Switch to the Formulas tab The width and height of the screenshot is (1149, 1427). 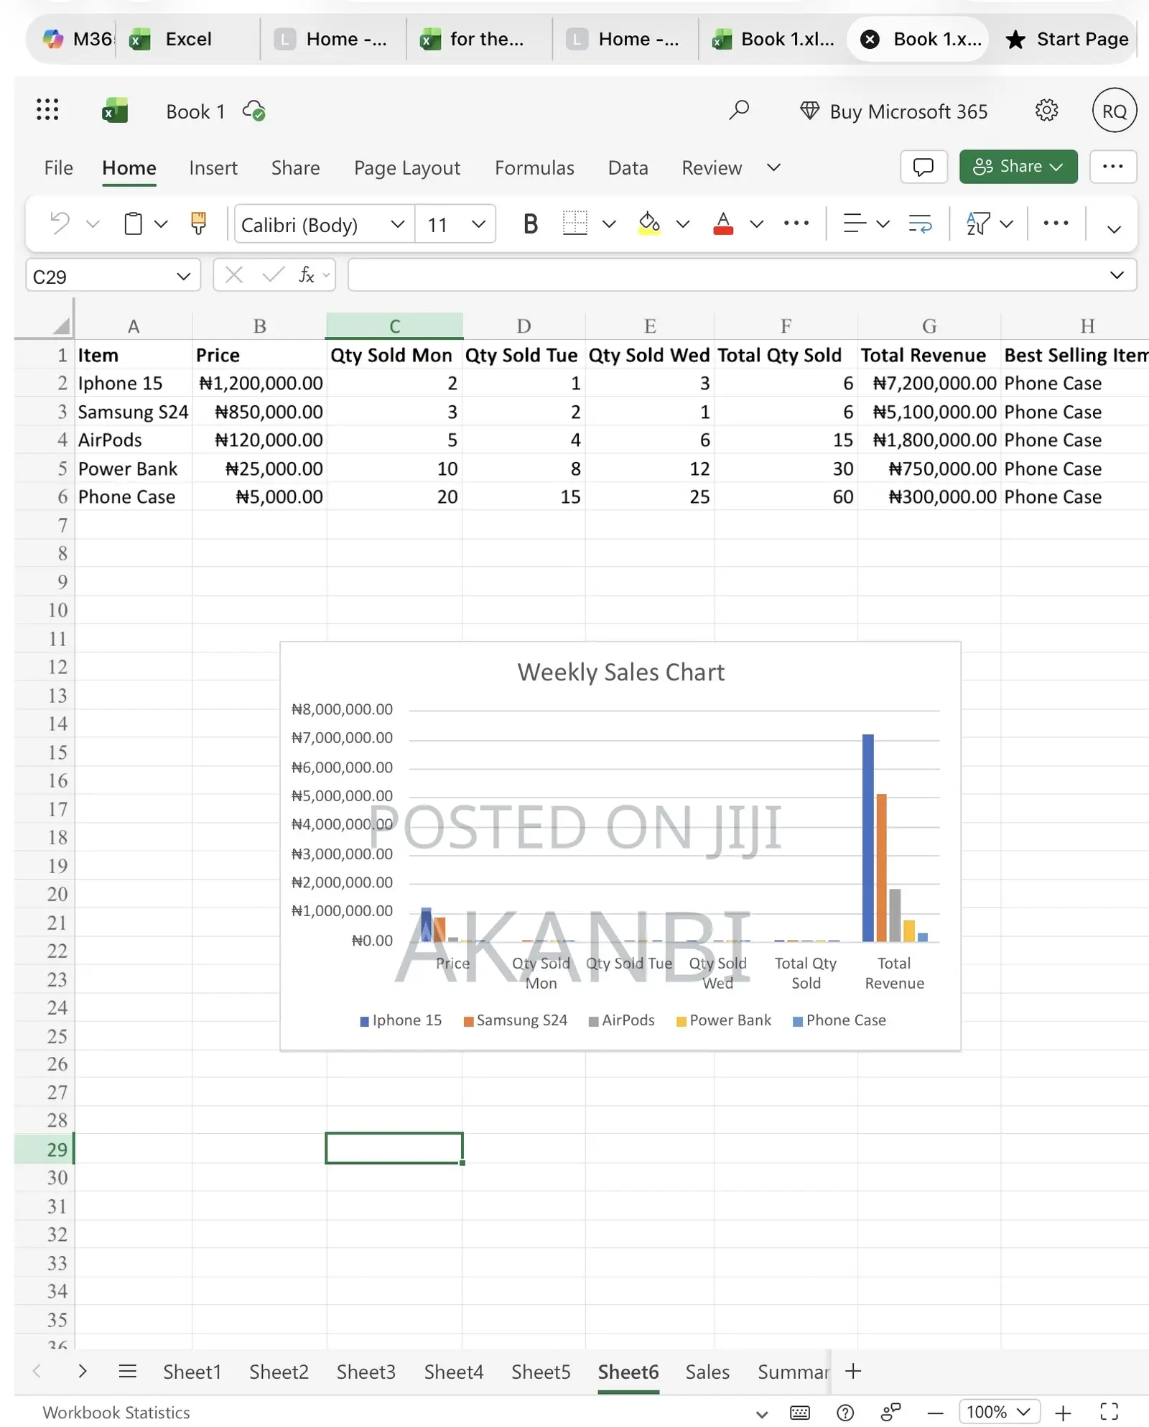[x=534, y=167]
